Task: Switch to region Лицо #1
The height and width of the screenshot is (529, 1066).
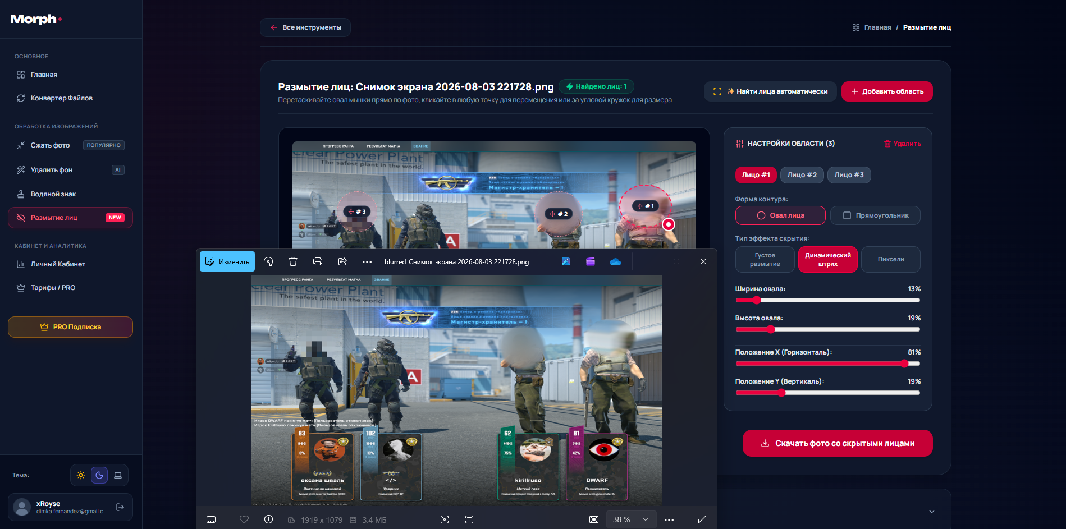Action: click(x=756, y=175)
